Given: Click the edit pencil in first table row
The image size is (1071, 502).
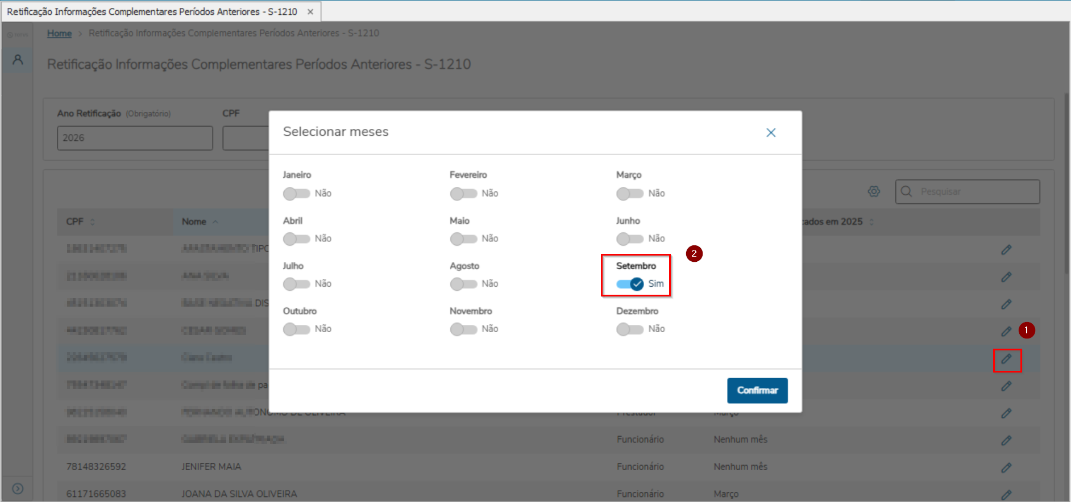Looking at the screenshot, I should (x=1006, y=250).
